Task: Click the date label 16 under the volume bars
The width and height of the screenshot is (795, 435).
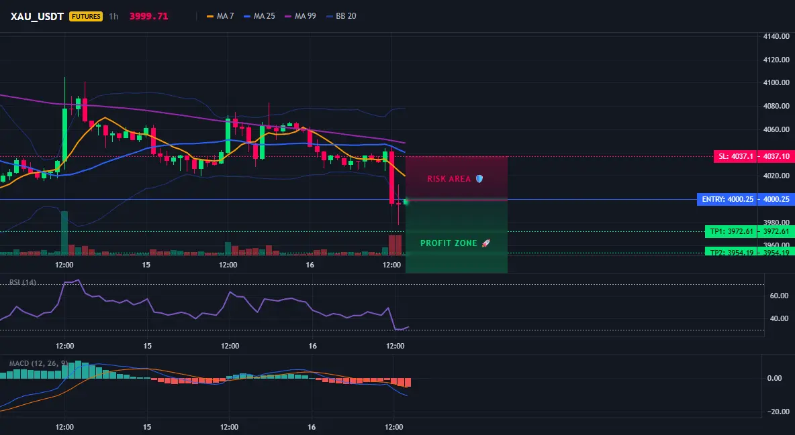Action: click(310, 265)
